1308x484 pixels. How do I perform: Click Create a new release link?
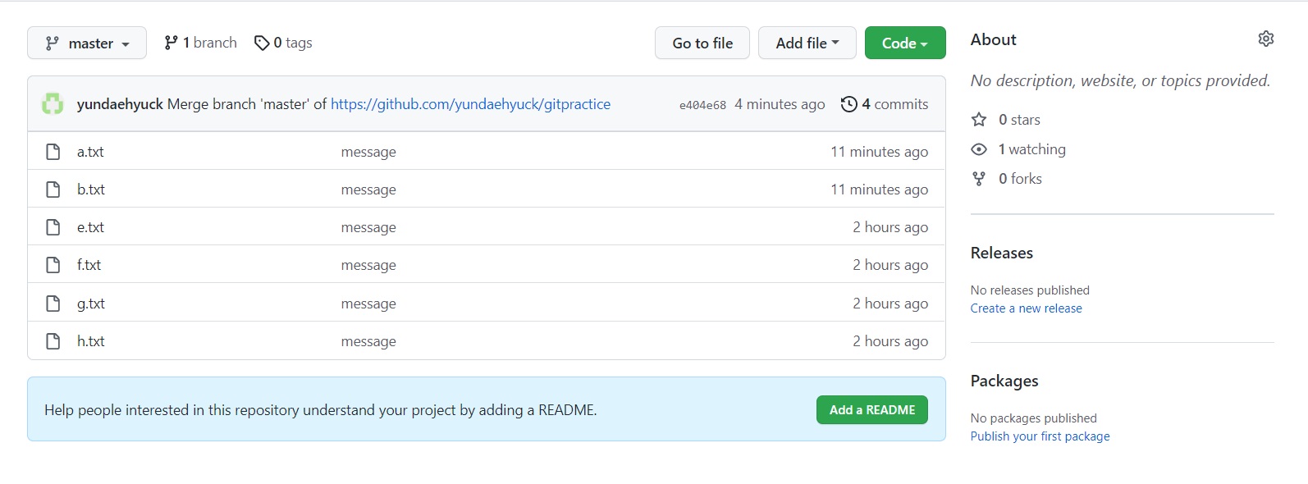click(1027, 308)
